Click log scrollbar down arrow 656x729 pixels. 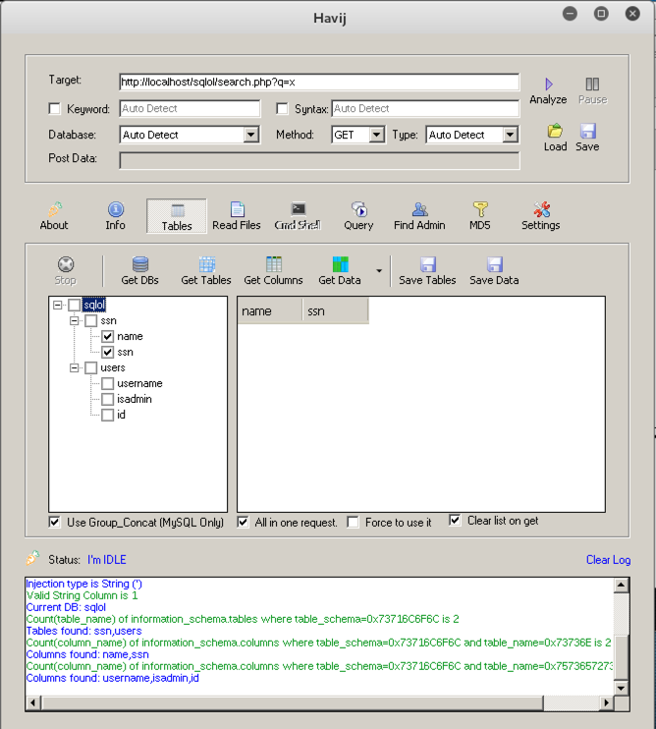[x=622, y=688]
